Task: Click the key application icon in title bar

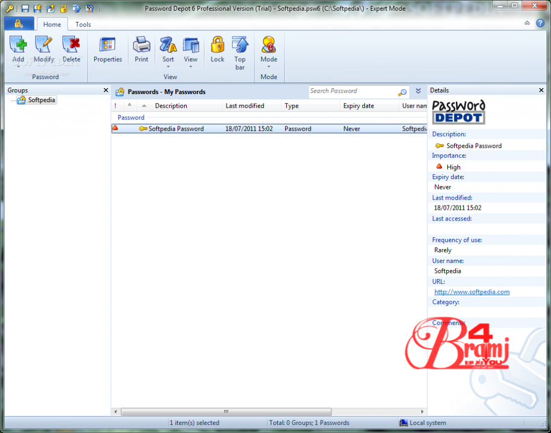Action: pyautogui.click(x=10, y=9)
